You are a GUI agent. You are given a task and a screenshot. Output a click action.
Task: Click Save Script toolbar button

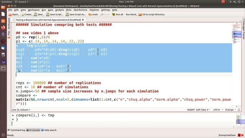(x=54, y=15)
